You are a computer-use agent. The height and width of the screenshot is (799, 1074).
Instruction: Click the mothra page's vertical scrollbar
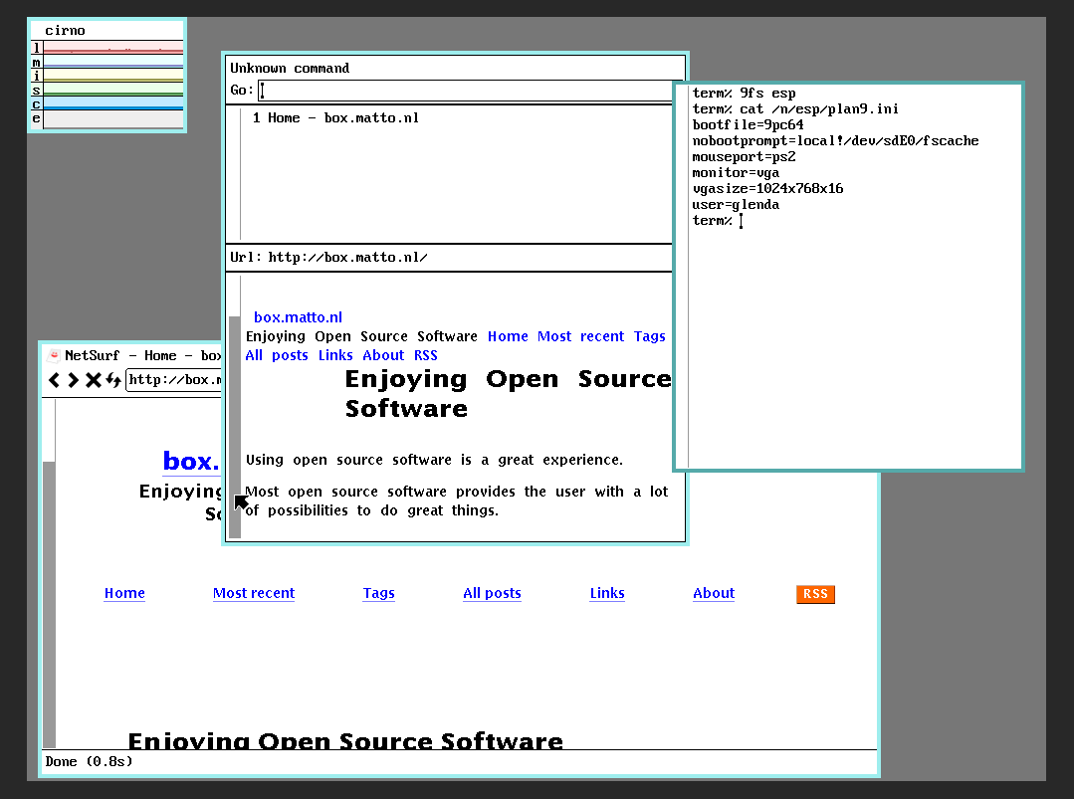235,418
